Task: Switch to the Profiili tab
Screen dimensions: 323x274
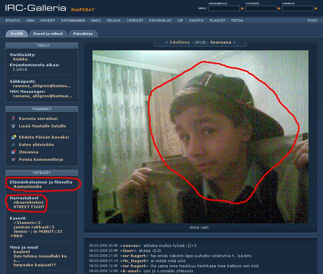Action: pyautogui.click(x=17, y=33)
